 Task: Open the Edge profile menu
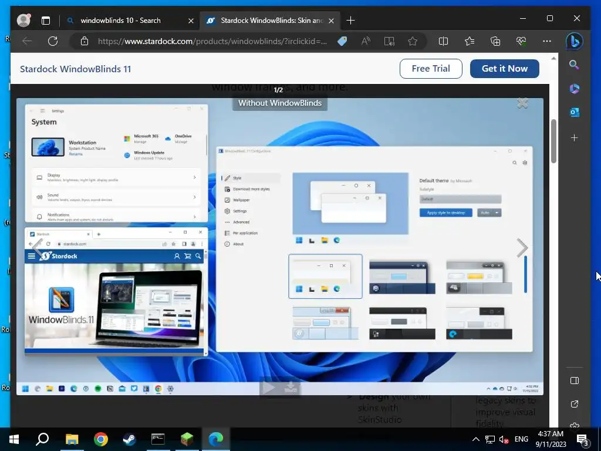pyautogui.click(x=23, y=21)
